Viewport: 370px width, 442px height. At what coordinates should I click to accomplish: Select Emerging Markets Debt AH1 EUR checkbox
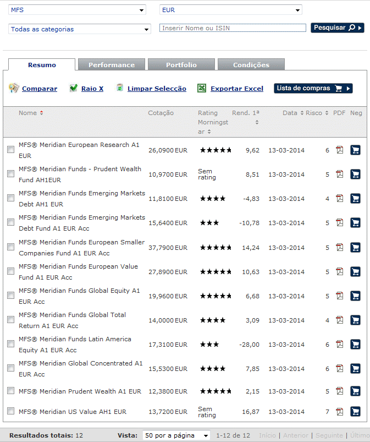point(10,198)
